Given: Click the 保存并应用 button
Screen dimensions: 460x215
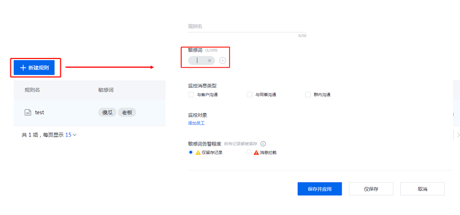Looking at the screenshot, I should click(x=320, y=189).
